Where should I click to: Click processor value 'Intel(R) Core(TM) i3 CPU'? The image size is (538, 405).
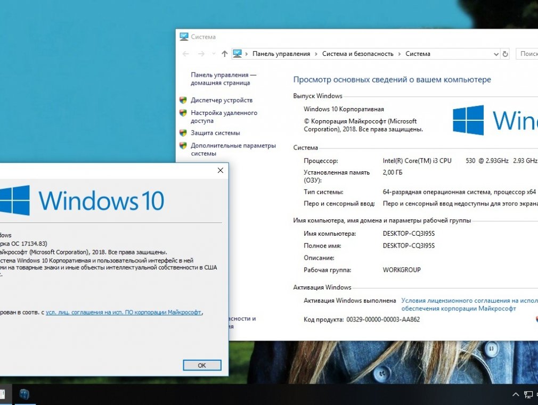pos(417,161)
